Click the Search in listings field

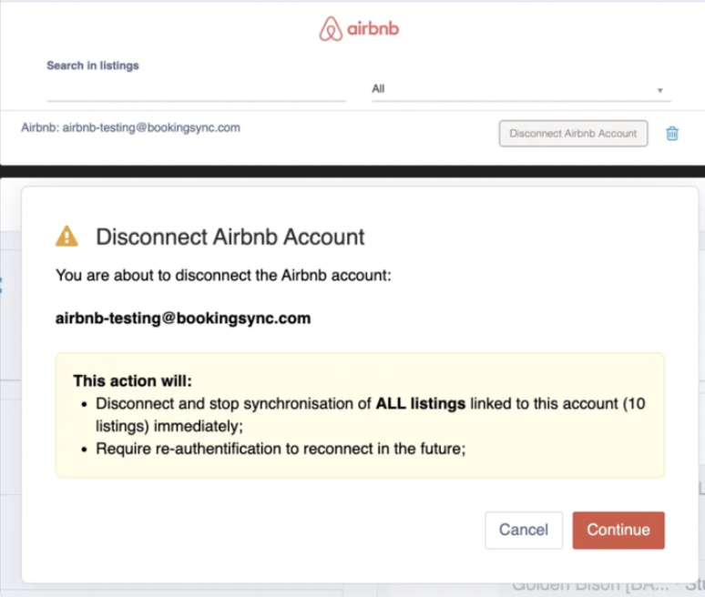196,91
